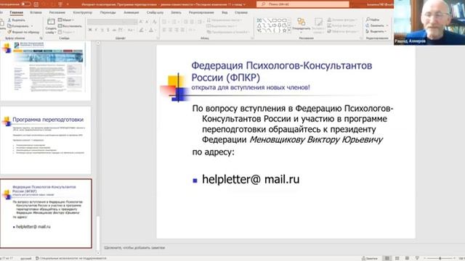Click the text highlight color icon
The width and height of the screenshot is (465, 261).
(142, 30)
